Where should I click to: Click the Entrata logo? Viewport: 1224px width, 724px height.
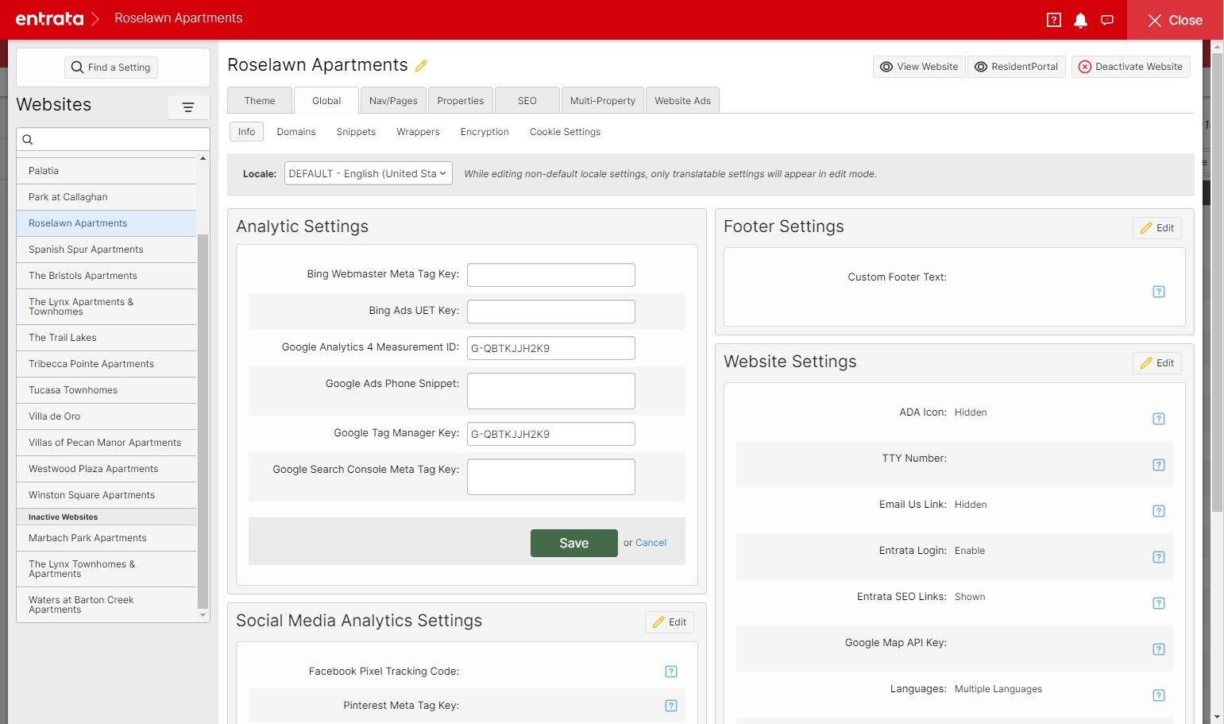coord(49,19)
